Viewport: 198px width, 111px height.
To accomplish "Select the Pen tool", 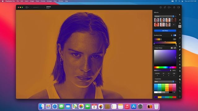I will (180, 76).
